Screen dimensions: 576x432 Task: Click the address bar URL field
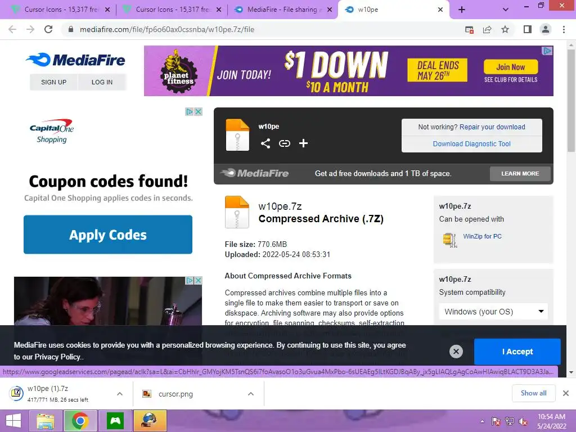point(262,29)
